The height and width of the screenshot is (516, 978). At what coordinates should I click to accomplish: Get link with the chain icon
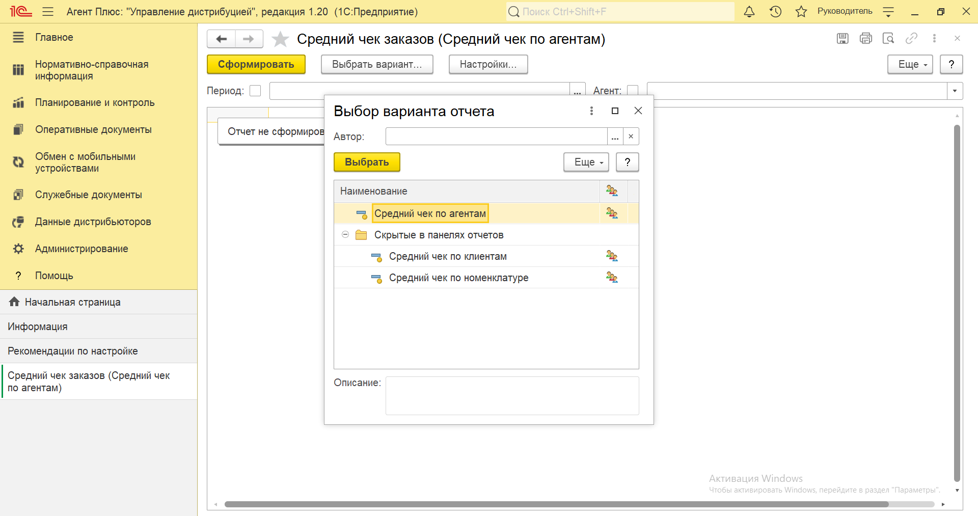911,38
